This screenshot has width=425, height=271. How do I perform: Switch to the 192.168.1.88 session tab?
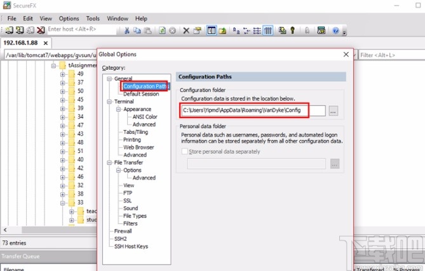pos(22,43)
